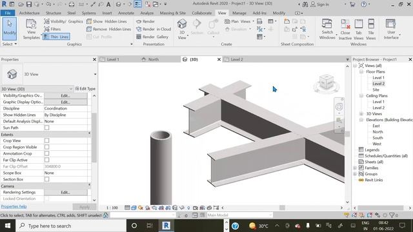Select Level 1 under Floor Plans
Viewport: 413px width, 232px height.
(x=378, y=78)
